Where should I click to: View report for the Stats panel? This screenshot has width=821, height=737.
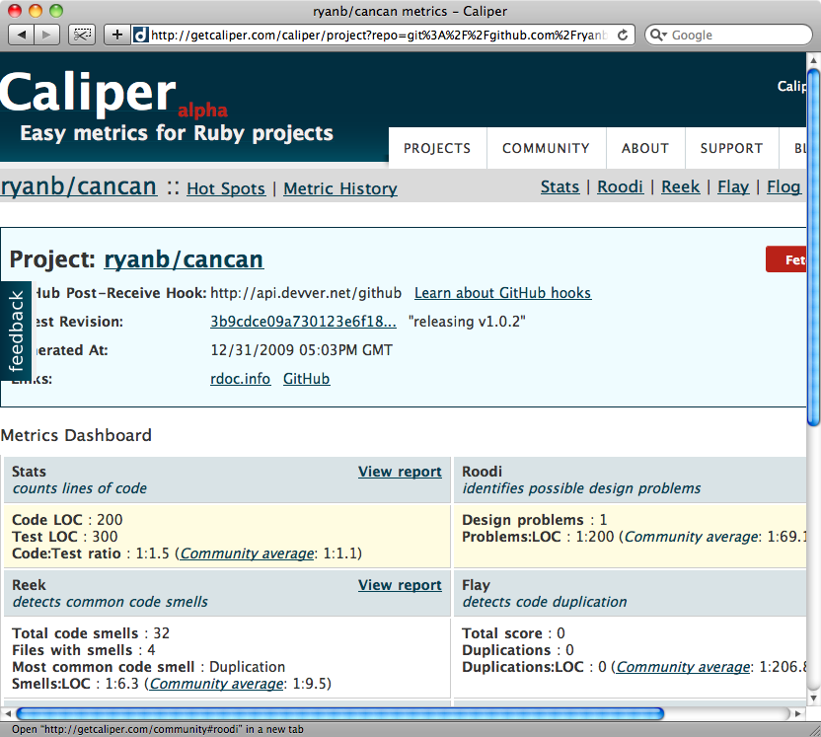400,472
